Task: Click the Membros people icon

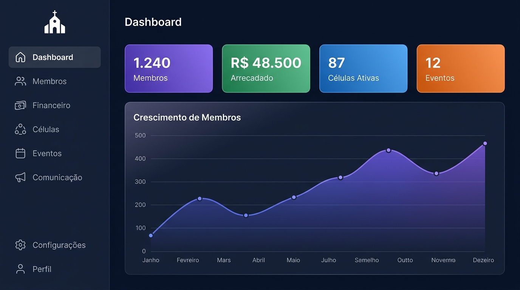Action: [x=20, y=81]
